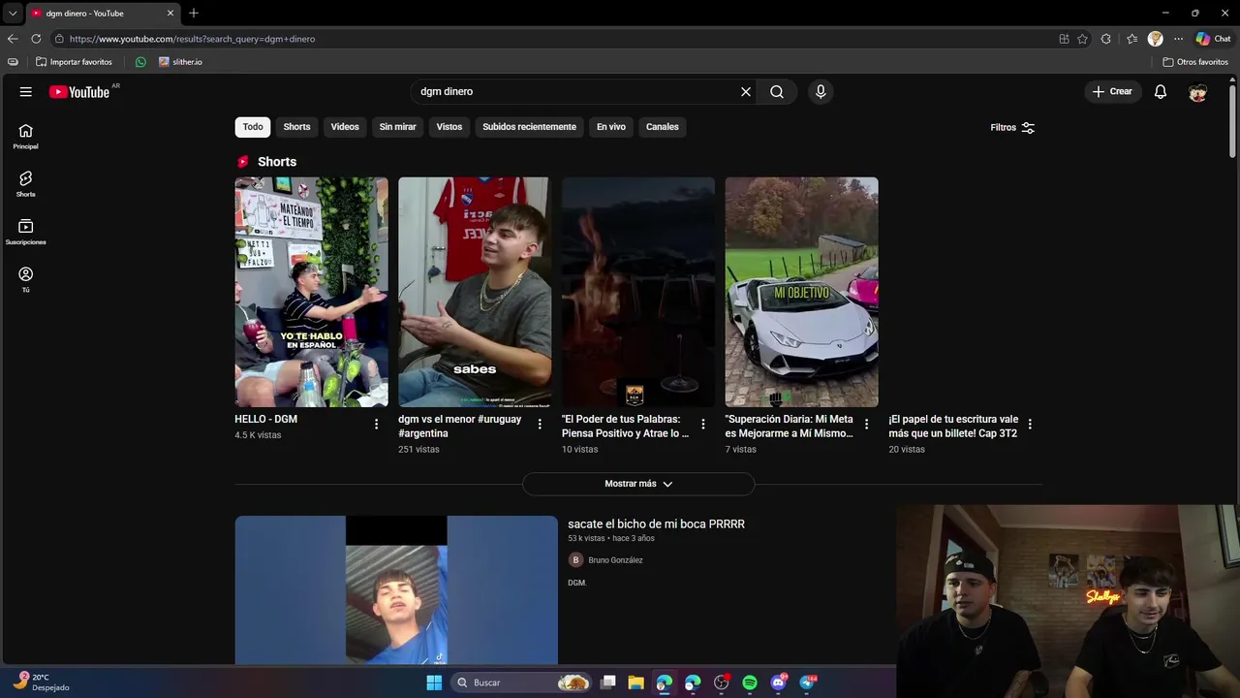Open File Explorer from the taskbar
Screen dimensions: 1240x698
635,682
